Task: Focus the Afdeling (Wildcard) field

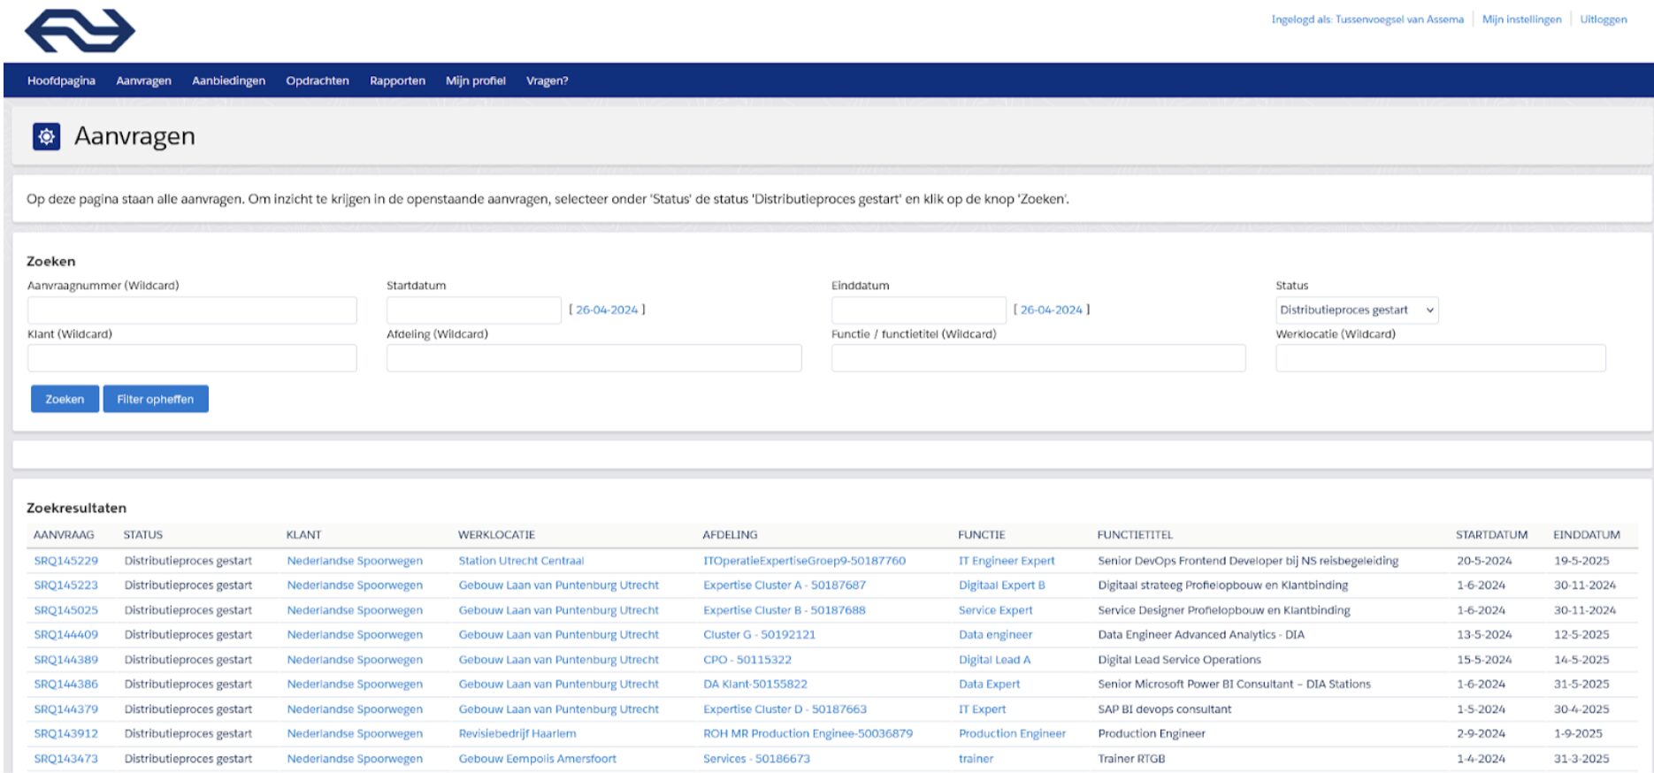Action: tap(593, 358)
